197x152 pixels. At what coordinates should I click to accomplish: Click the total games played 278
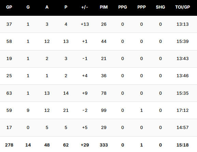tap(9, 145)
